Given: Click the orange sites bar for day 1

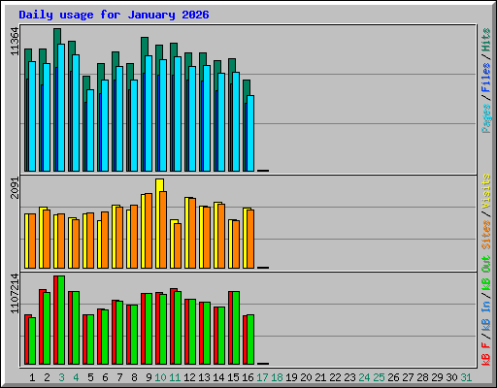Looking at the screenshot, I should [32, 241].
